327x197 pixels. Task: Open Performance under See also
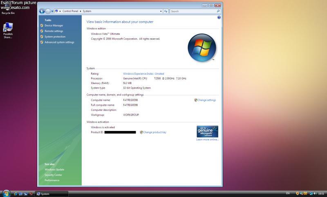pos(52,180)
